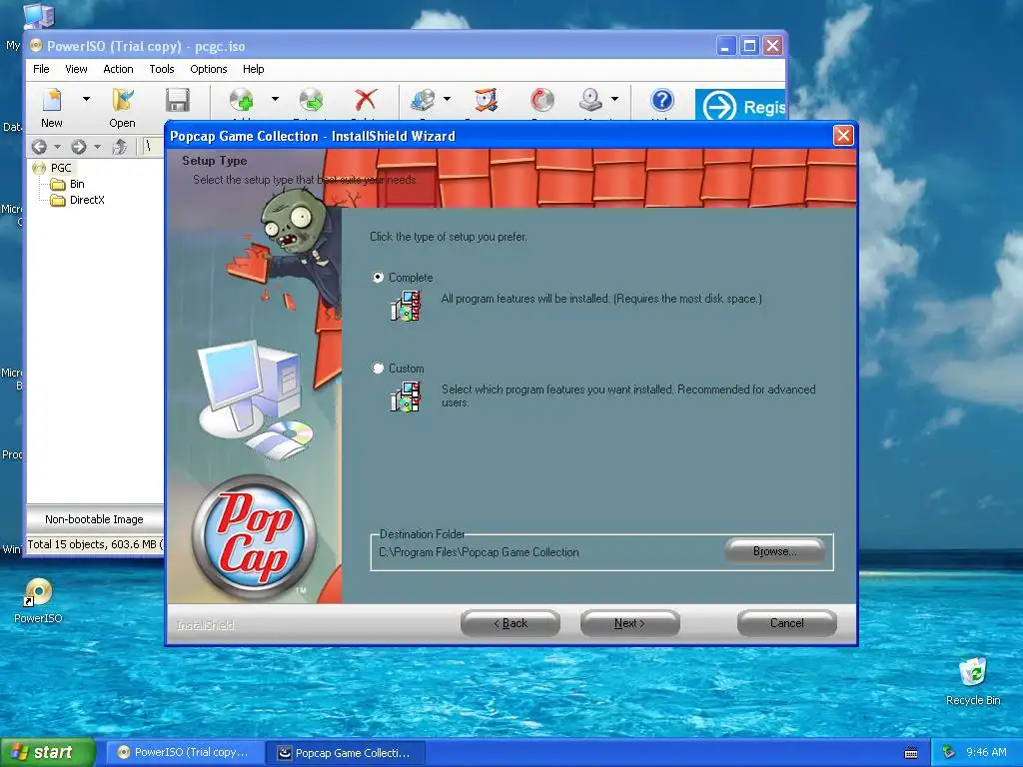The image size is (1023, 767).
Task: Click Total 15 objects status text in PowerISO
Action: tap(95, 544)
